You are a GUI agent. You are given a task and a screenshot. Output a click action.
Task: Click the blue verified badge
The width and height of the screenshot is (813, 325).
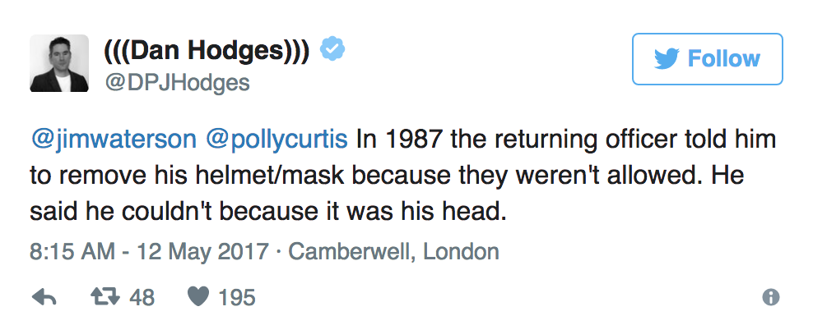click(332, 50)
